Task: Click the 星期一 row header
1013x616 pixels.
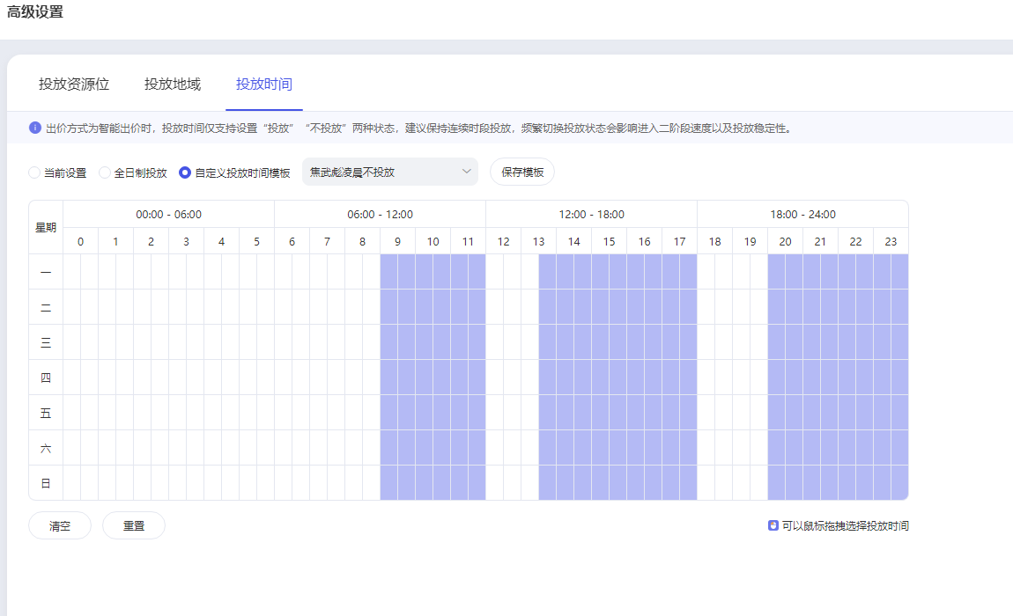Action: pos(46,272)
